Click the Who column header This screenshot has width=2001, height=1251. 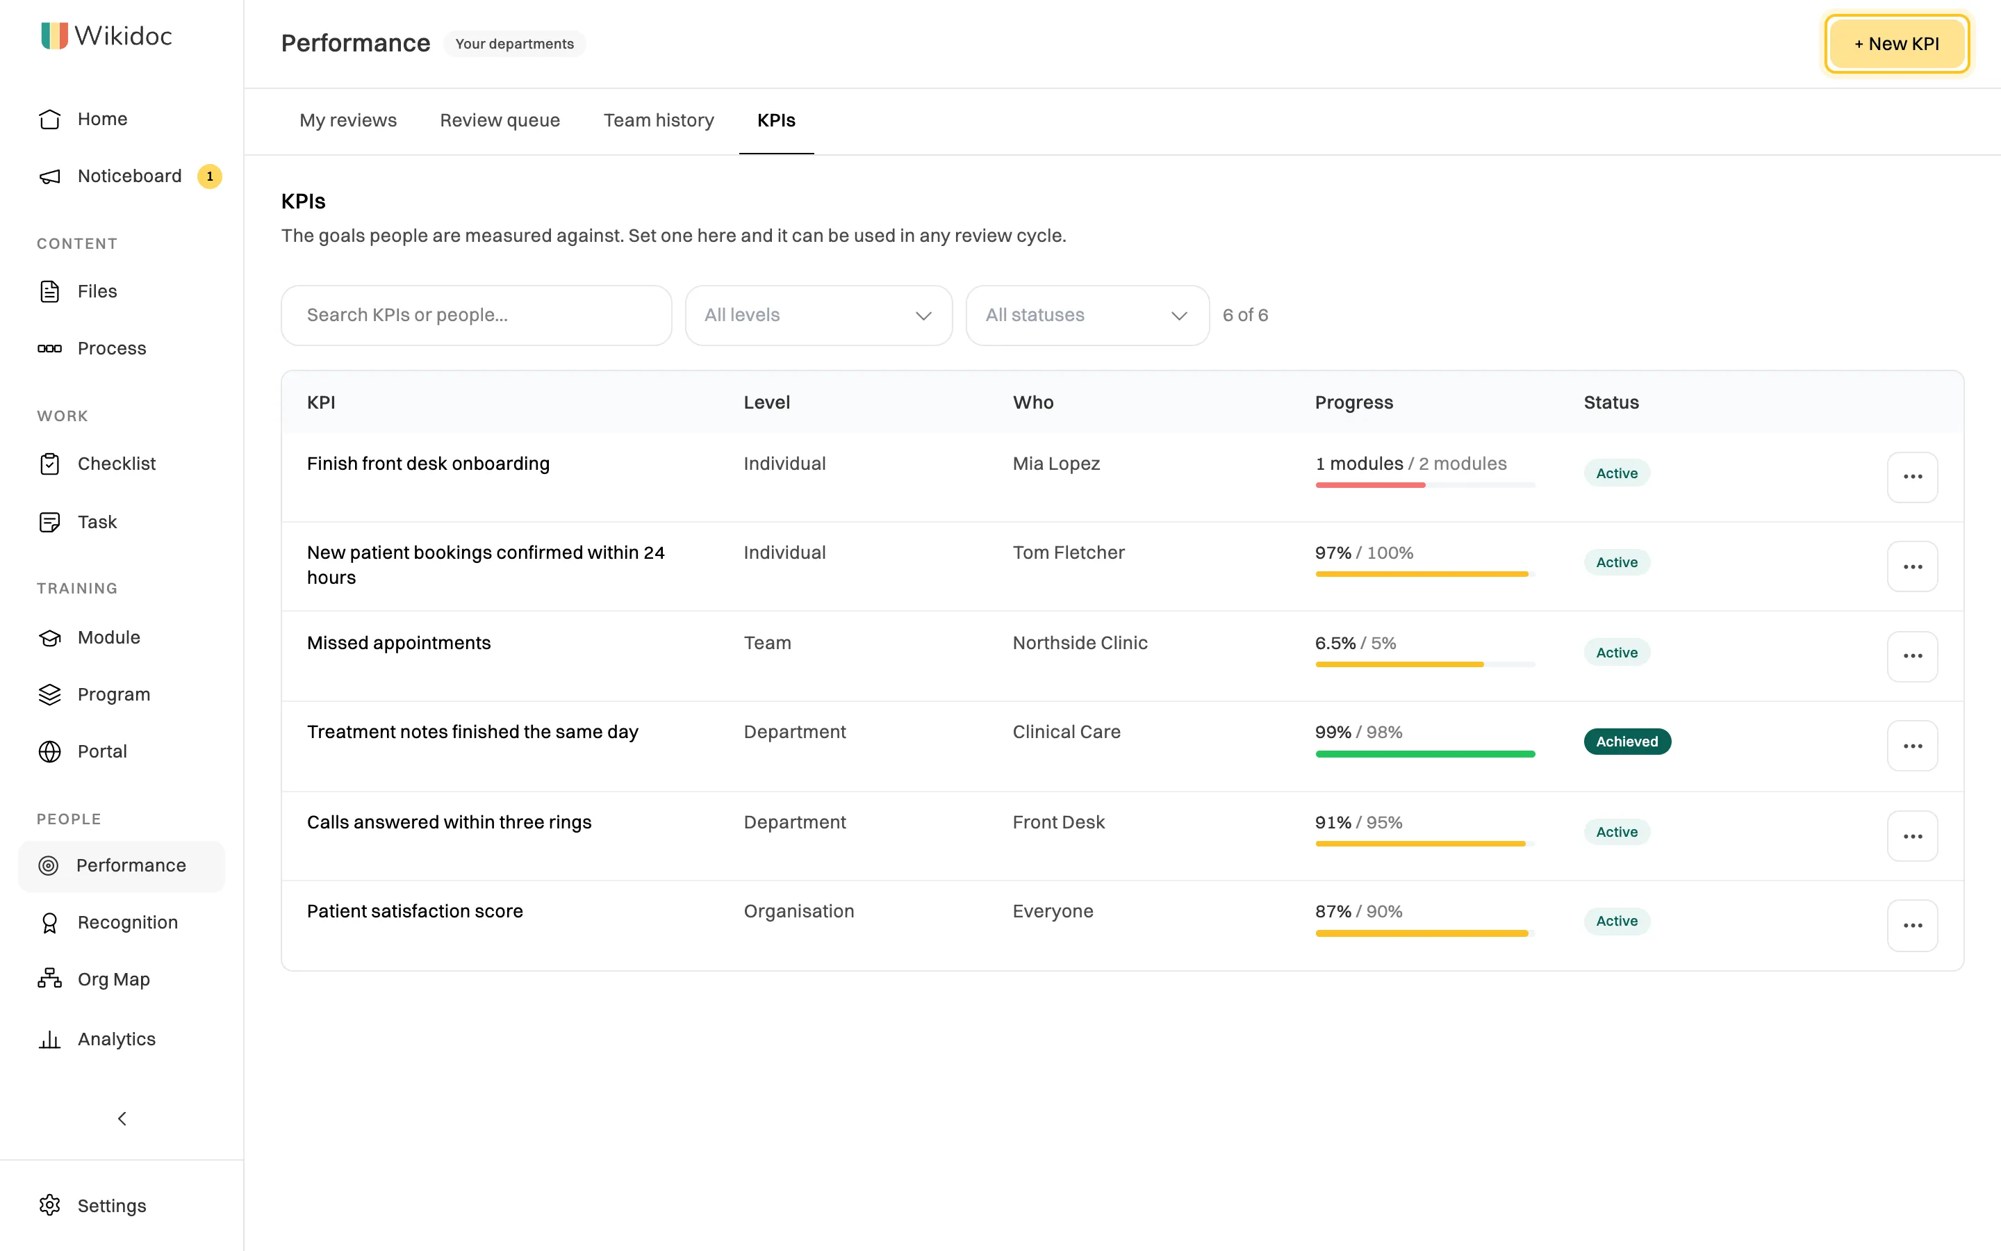point(1032,403)
